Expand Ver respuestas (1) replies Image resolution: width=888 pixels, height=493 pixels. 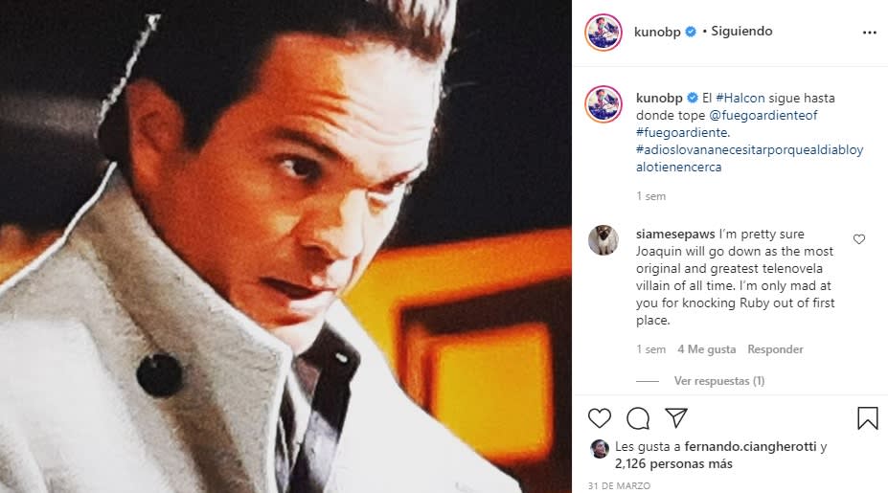click(718, 381)
